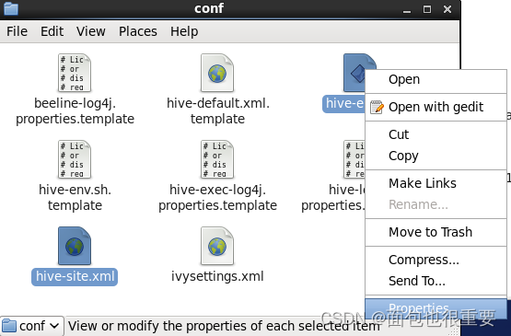This screenshot has height=336, width=511.
Task: Click the beeline-log4j.properties.template file name
Action: [x=75, y=111]
